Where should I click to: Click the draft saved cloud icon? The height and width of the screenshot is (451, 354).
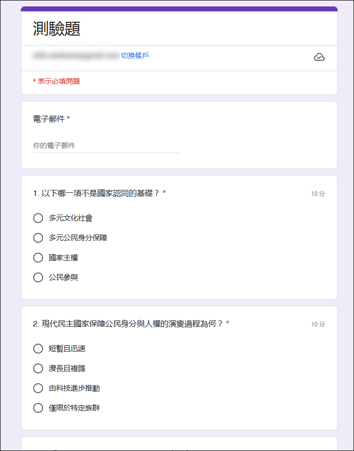pyautogui.click(x=320, y=57)
